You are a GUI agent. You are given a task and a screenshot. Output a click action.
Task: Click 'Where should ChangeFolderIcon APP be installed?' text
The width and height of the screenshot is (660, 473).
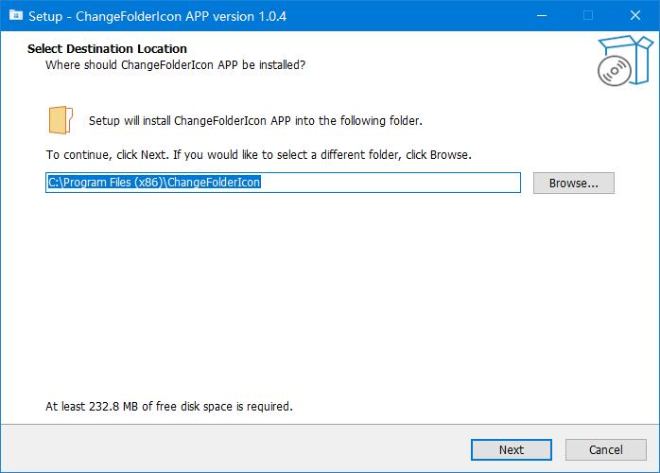[175, 64]
